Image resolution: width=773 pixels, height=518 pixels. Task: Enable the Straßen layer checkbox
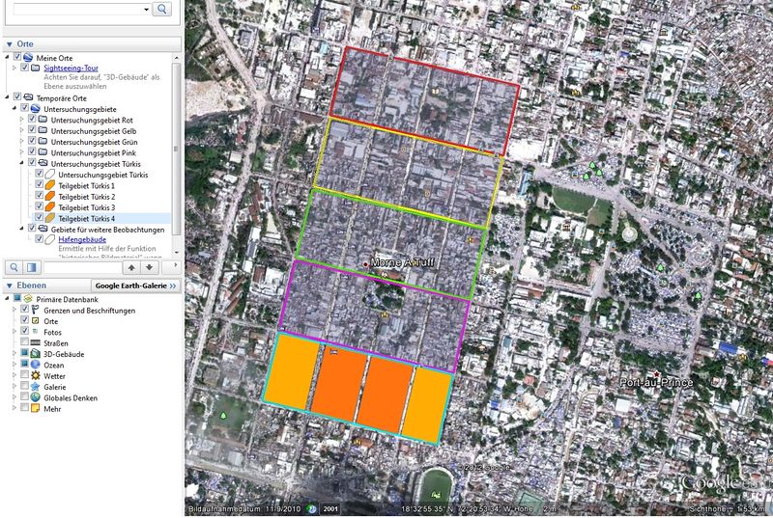coord(24,342)
